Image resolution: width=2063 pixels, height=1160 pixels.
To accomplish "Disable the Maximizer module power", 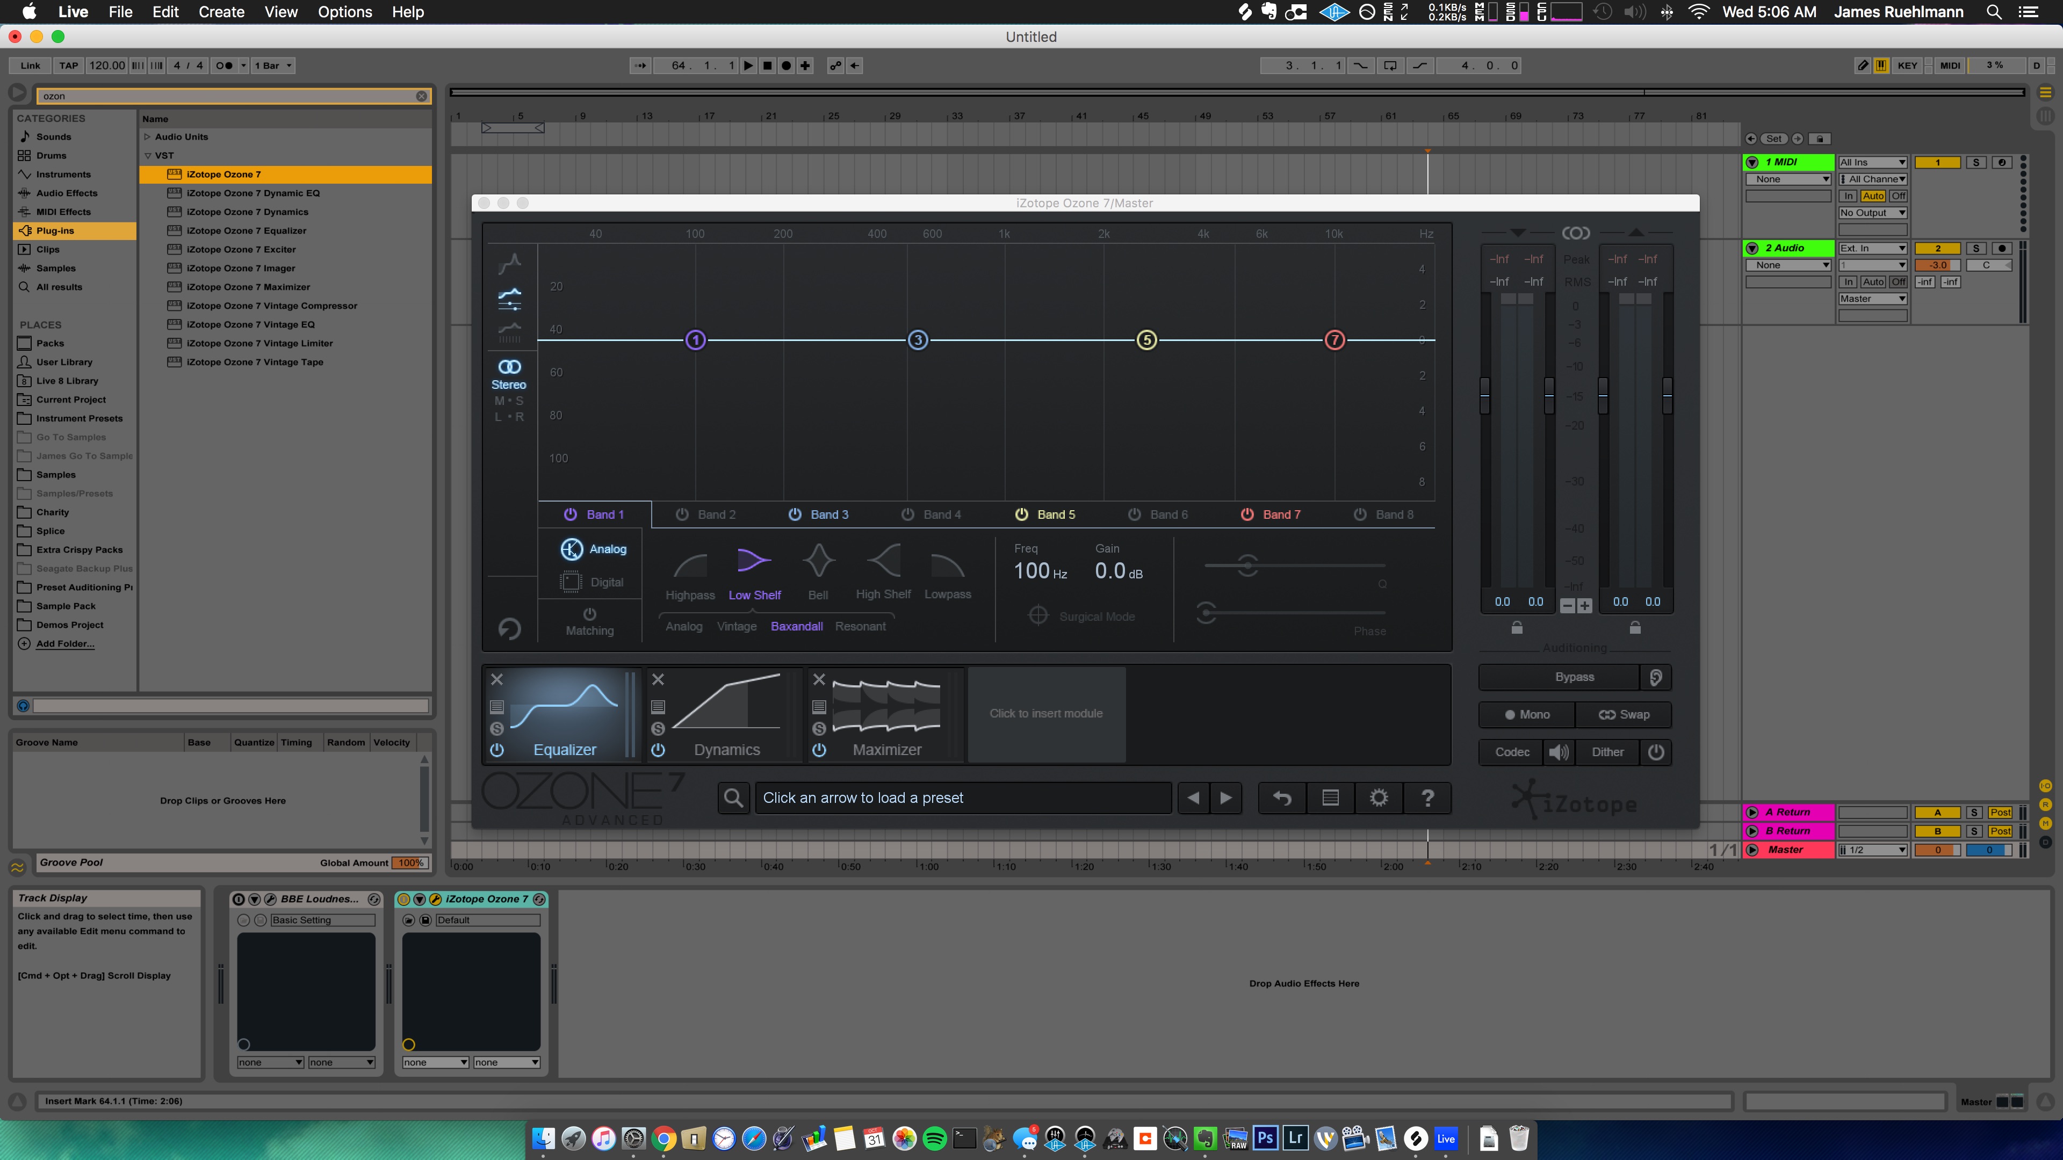I will pos(818,750).
